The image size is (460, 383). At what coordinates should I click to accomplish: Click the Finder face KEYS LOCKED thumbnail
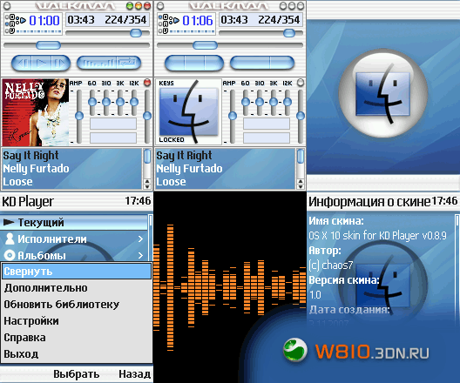click(188, 112)
